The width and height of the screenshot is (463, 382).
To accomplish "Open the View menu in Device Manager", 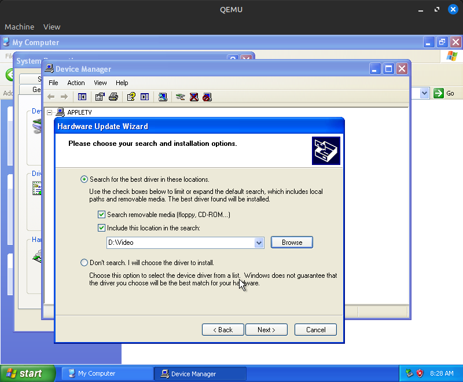I will [x=100, y=83].
